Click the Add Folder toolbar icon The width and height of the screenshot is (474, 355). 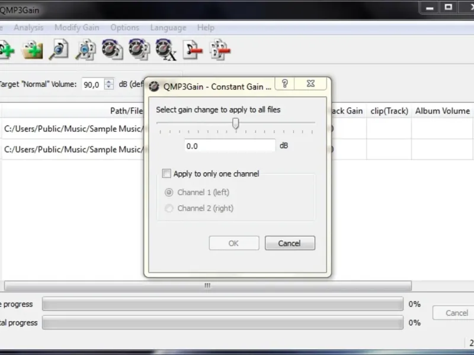pos(33,50)
